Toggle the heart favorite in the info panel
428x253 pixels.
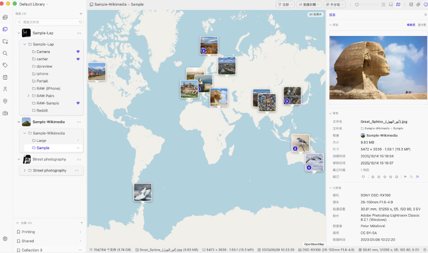tap(363, 177)
